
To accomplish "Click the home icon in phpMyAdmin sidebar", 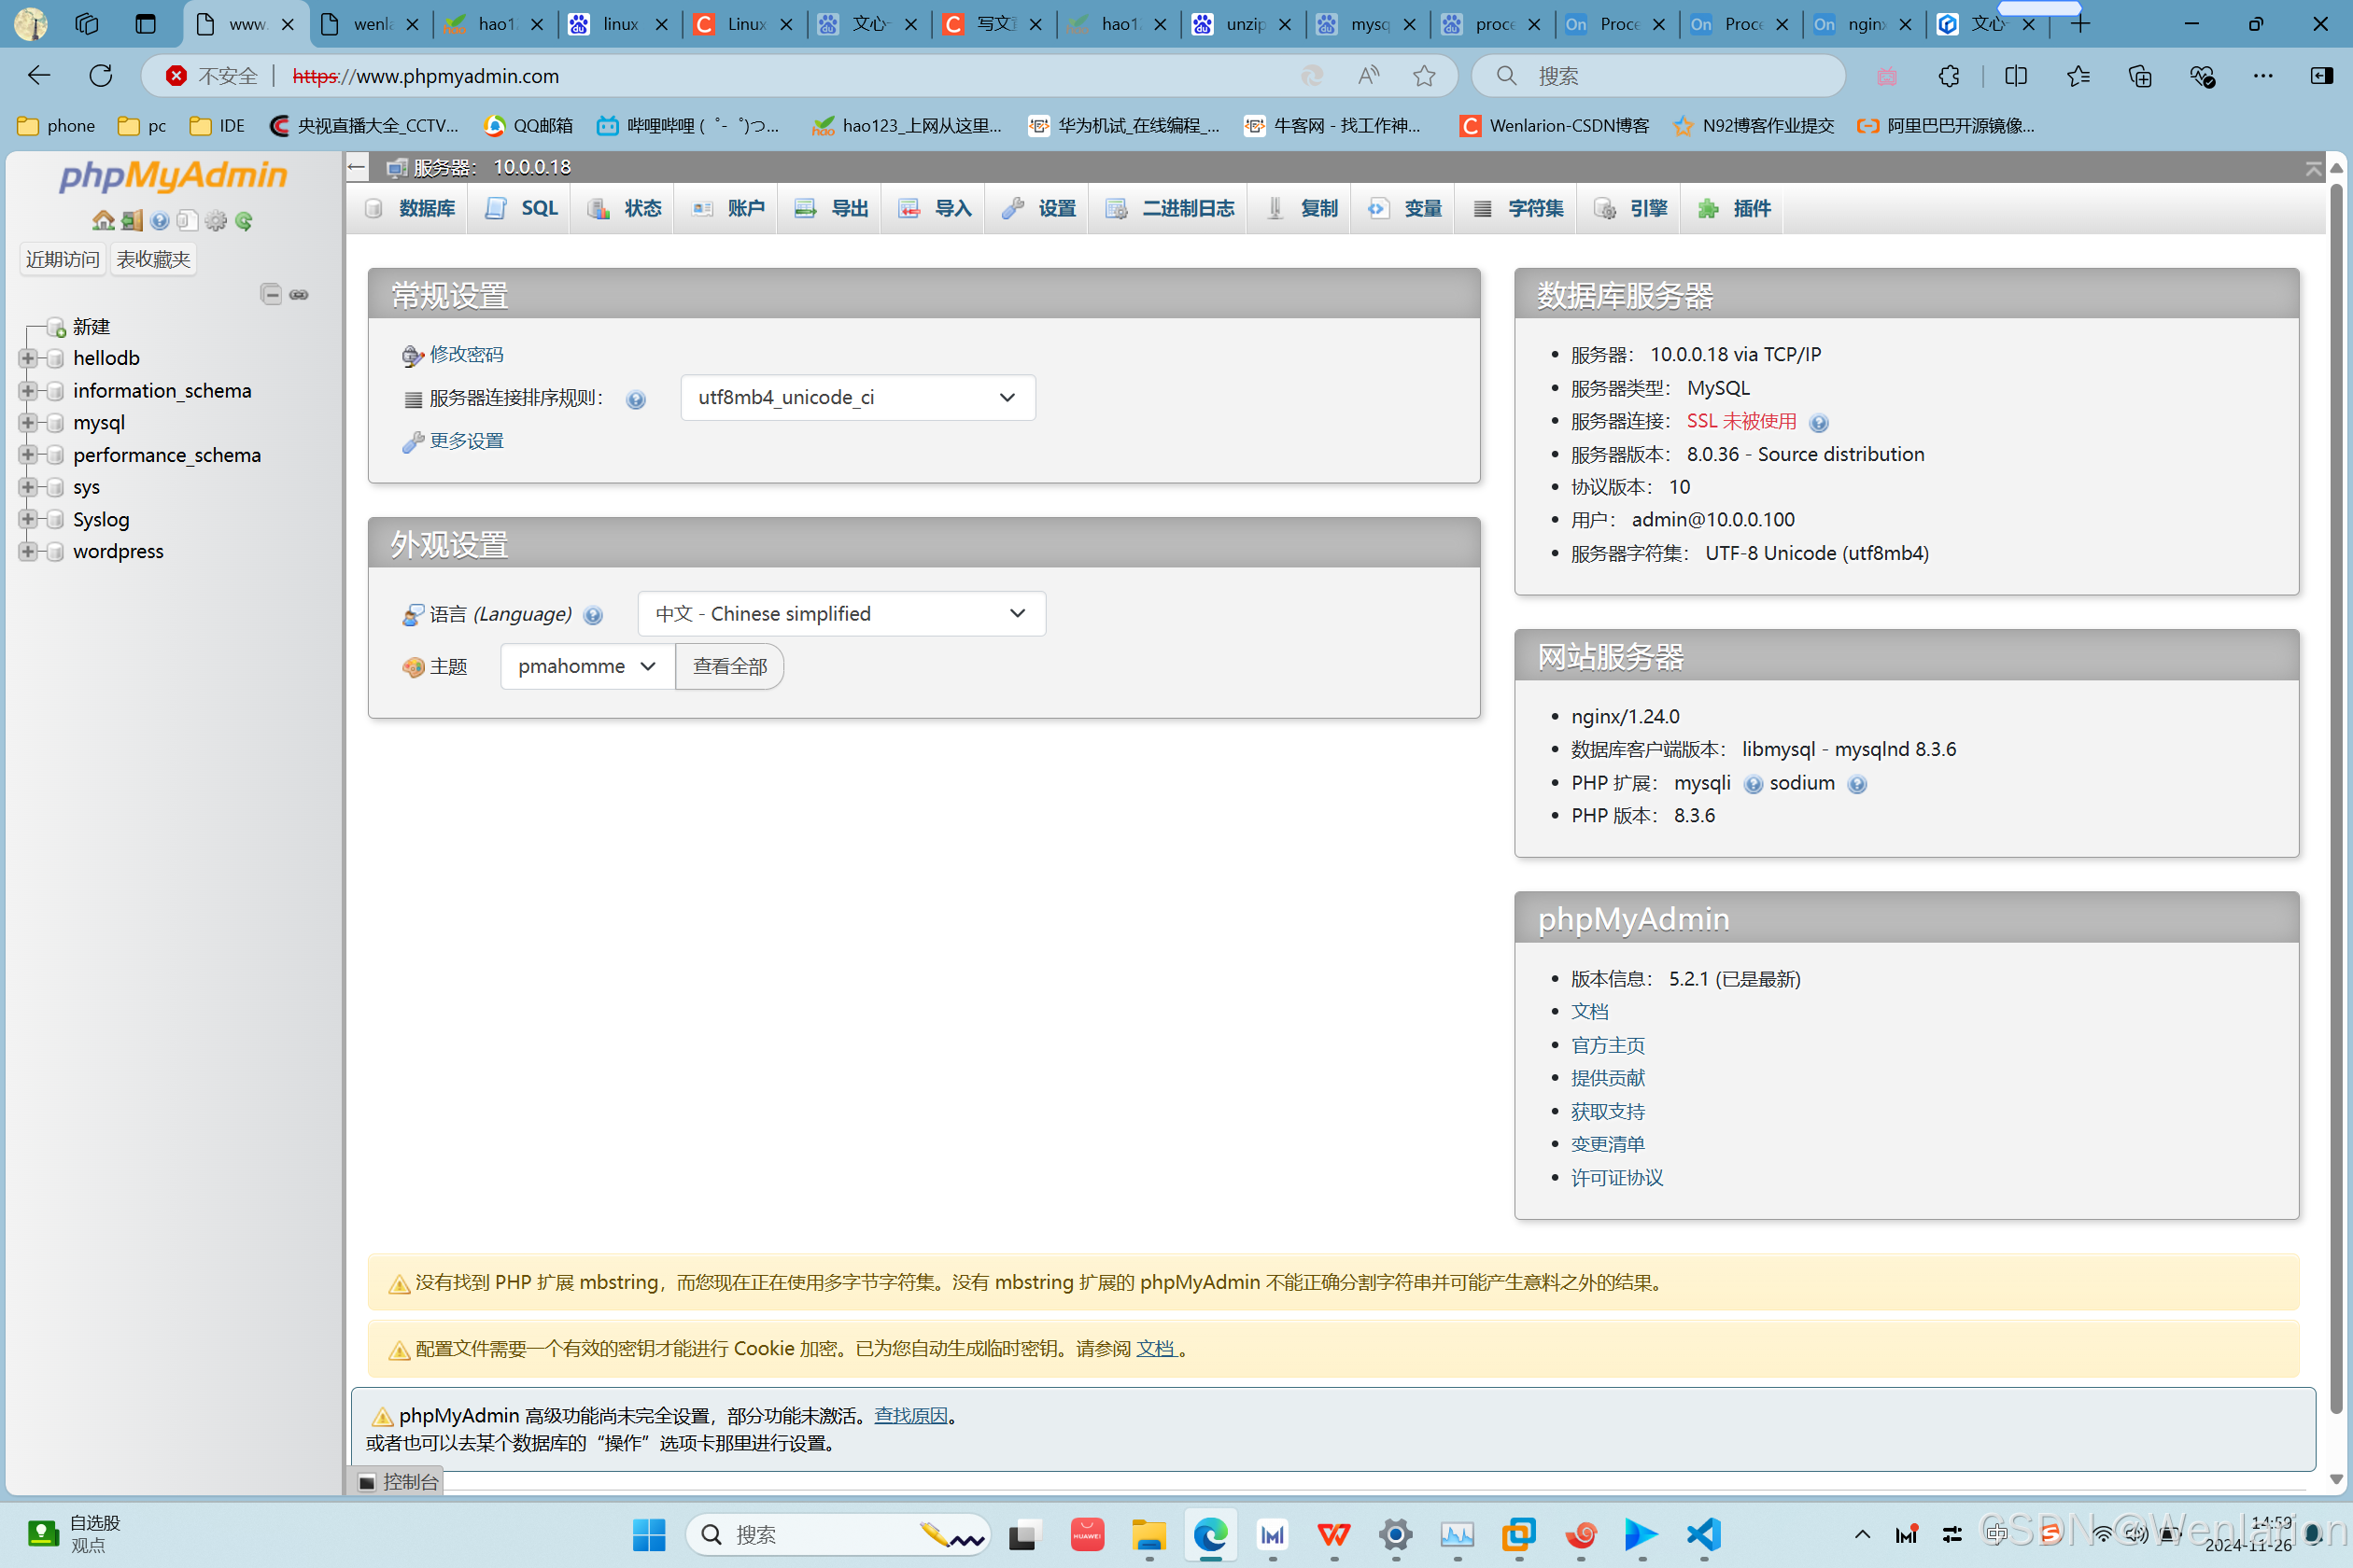I will click(103, 220).
